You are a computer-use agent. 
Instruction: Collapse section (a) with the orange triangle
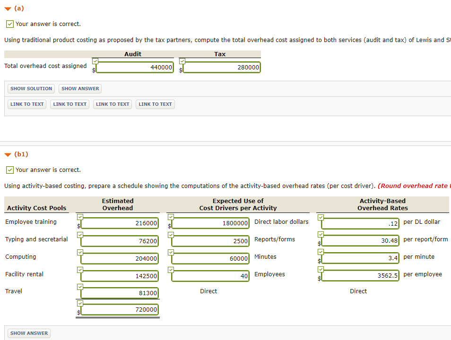(x=8, y=8)
